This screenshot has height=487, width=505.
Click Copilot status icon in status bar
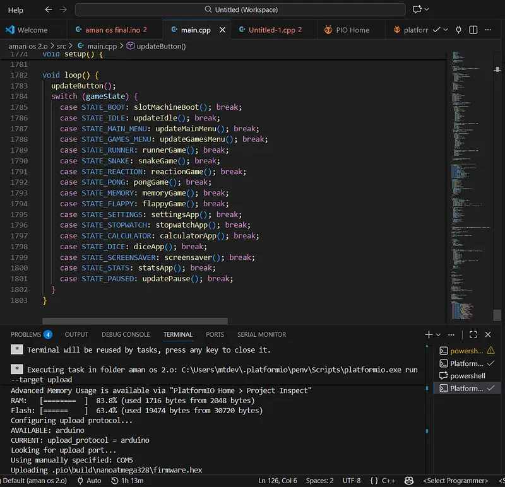click(410, 481)
